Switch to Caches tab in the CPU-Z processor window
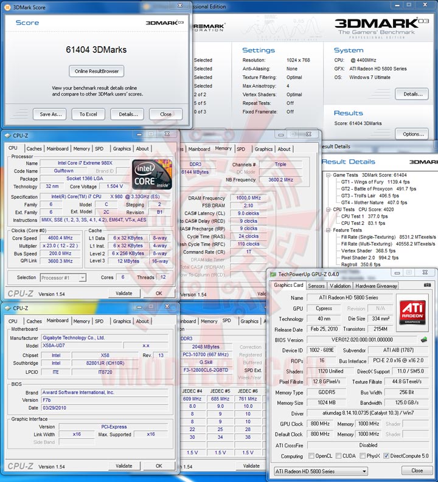Viewport: 438px width, 482px height. pyautogui.click(x=34, y=149)
